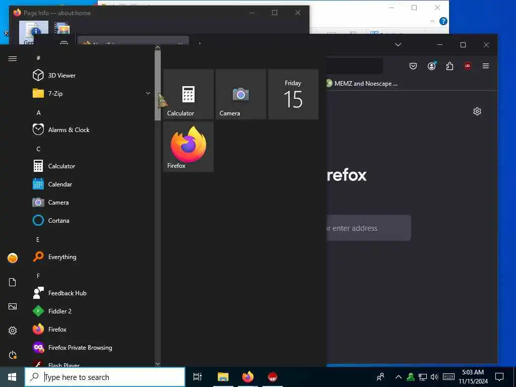Open the Friday 15 calendar tile
This screenshot has height=387, width=516.
click(x=293, y=94)
